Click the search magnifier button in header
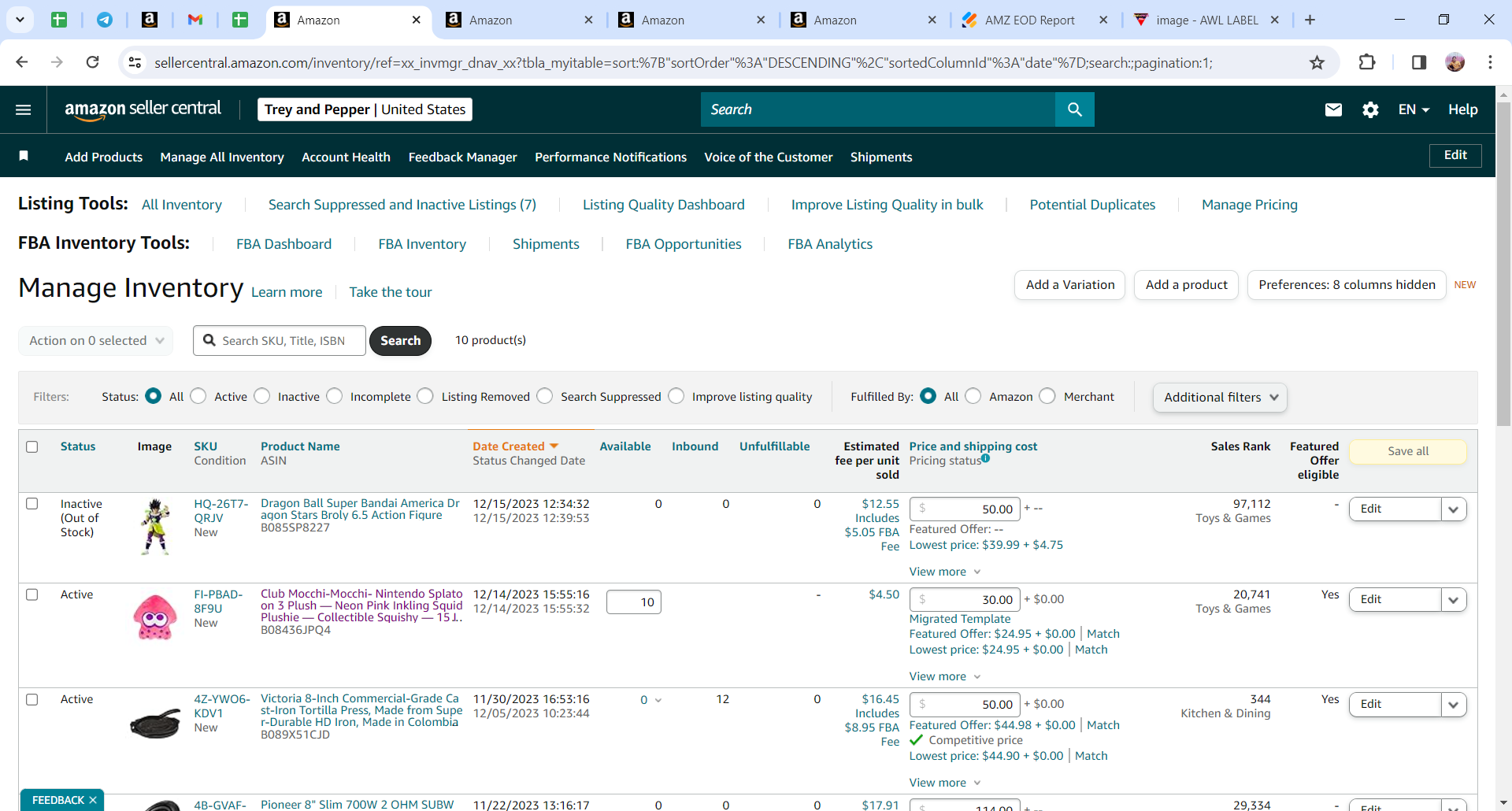The height and width of the screenshot is (811, 1512). click(x=1074, y=109)
